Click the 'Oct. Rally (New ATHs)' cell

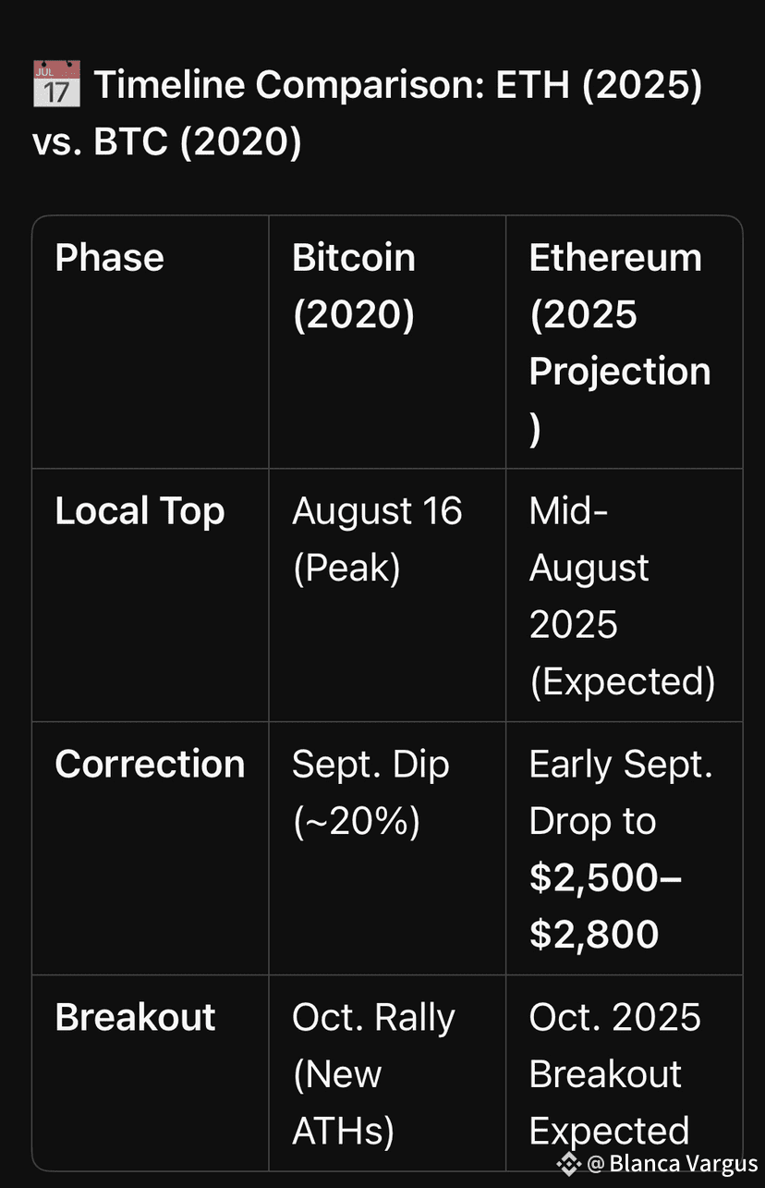coord(373,1073)
